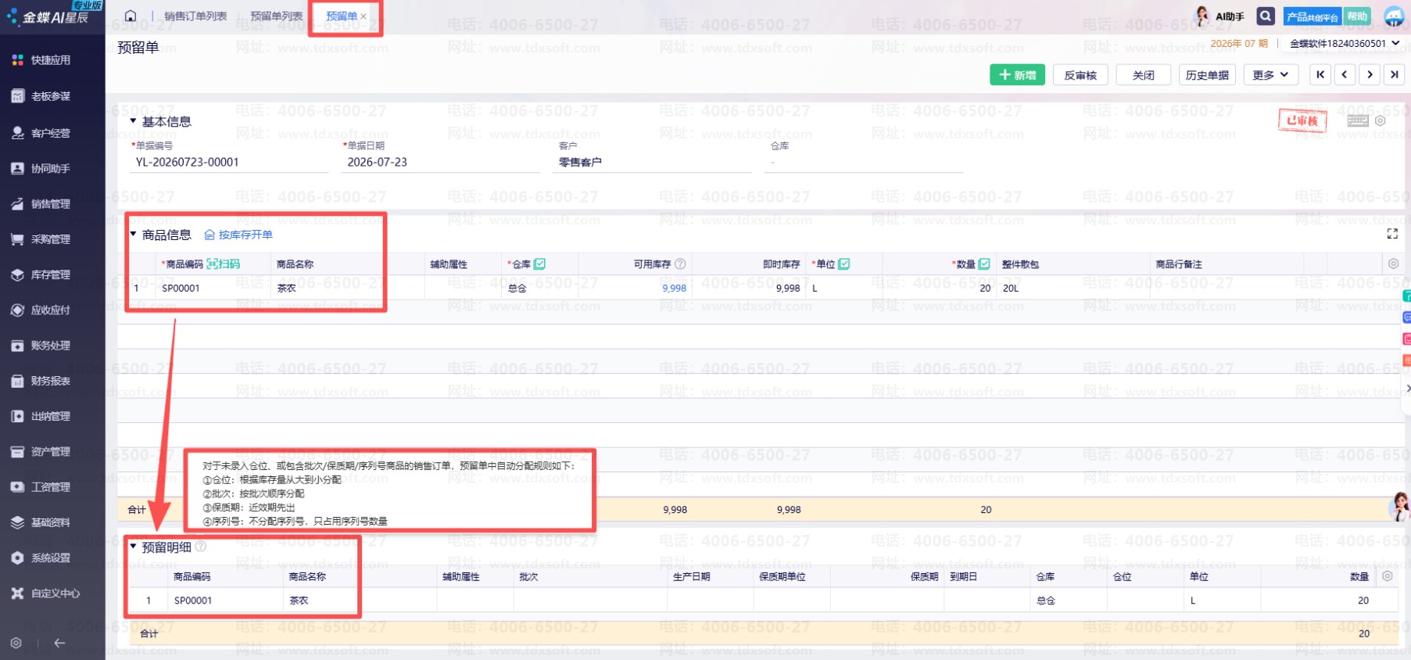Viewport: 1411px width, 660px height.
Task: Open the keyboard shortcuts icon
Action: click(1358, 120)
